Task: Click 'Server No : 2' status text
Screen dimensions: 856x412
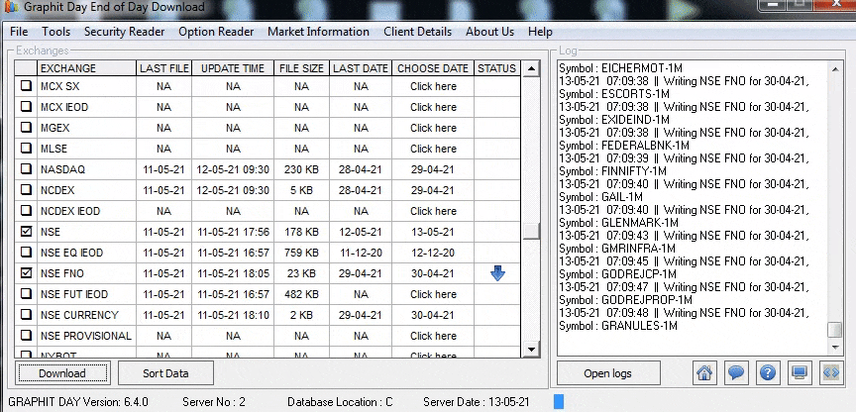Action: click(214, 402)
